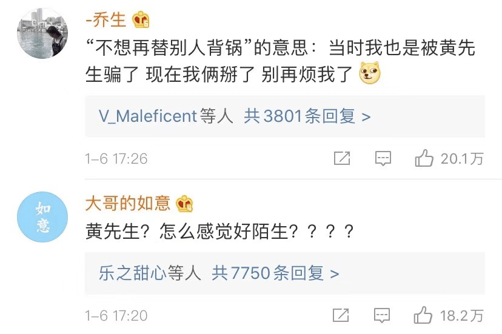Click the crown badge next to 大哥的如意
The height and width of the screenshot is (334, 502).
tap(184, 204)
